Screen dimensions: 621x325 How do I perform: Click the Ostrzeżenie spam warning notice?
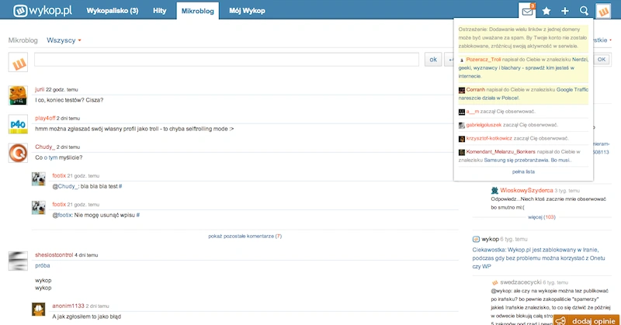(523, 37)
